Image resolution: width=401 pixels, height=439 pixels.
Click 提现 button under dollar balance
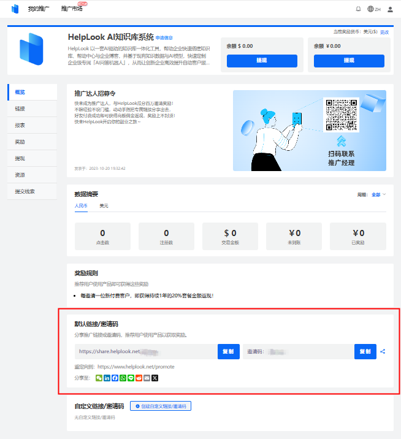point(262,61)
